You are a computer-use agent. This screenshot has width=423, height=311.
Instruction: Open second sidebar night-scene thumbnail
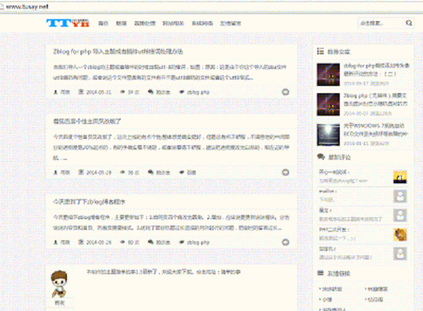point(329,104)
